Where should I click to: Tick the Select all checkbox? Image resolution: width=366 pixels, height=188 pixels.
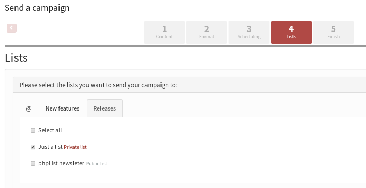(x=33, y=131)
